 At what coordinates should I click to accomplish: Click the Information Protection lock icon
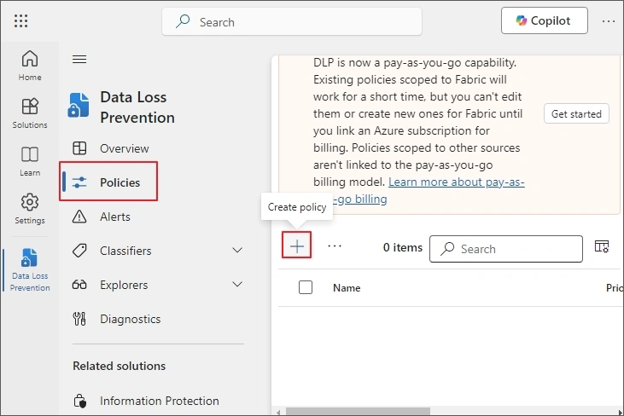pos(79,401)
